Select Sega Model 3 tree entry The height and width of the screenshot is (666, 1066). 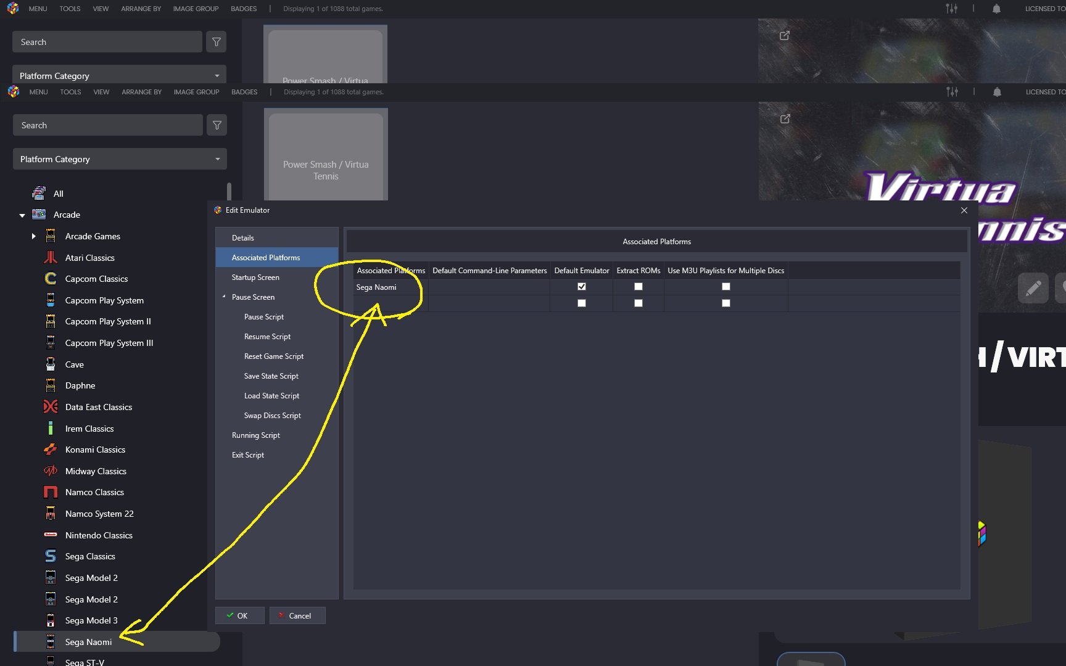pyautogui.click(x=91, y=620)
